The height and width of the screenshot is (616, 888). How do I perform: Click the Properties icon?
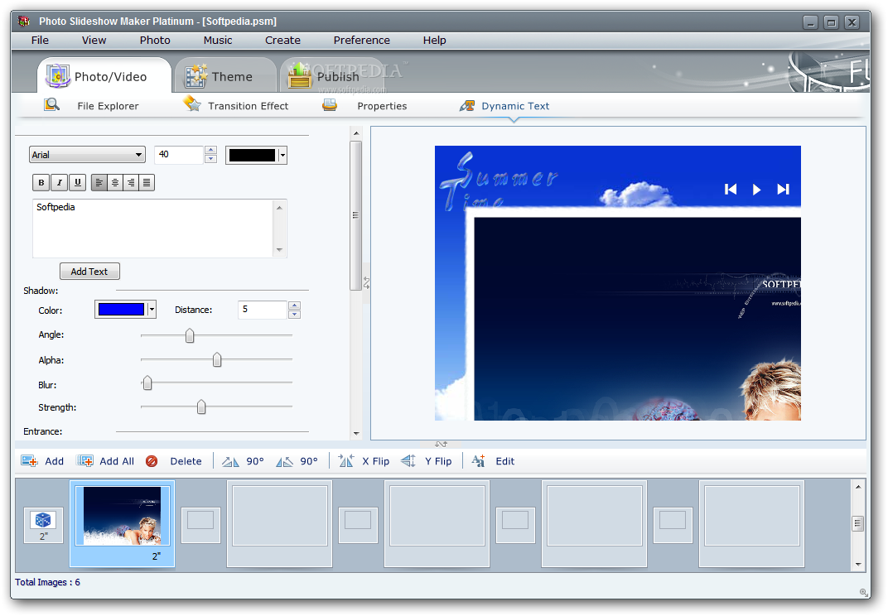pos(330,105)
